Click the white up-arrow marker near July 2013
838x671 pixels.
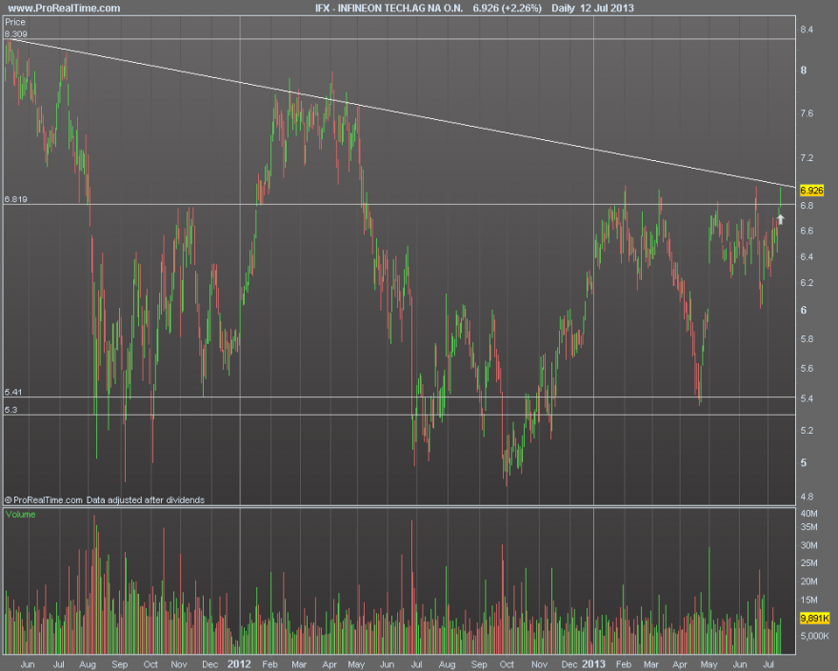coord(780,219)
